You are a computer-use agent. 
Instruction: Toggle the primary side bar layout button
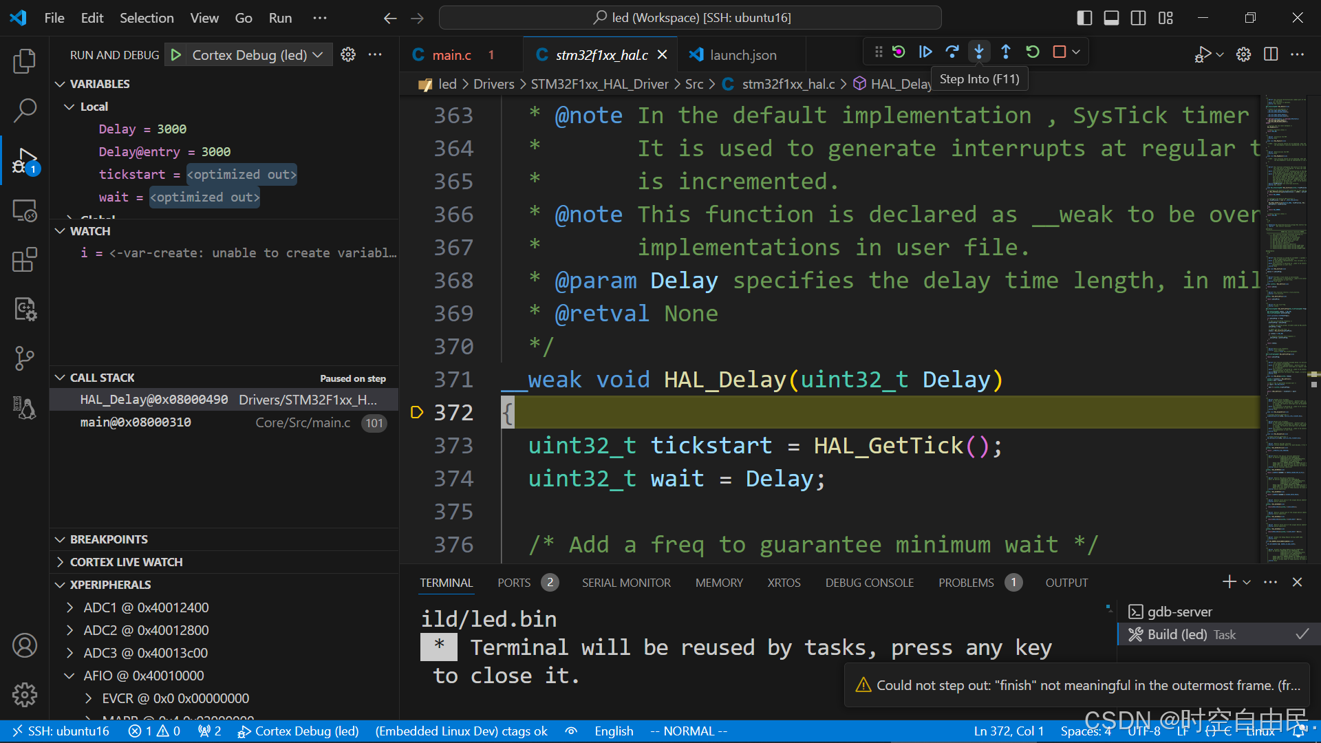point(1084,18)
